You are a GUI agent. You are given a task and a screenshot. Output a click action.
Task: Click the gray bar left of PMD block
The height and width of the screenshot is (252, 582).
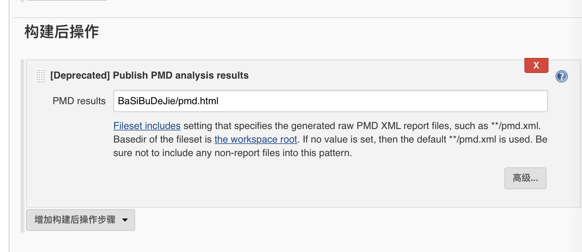coord(23,146)
